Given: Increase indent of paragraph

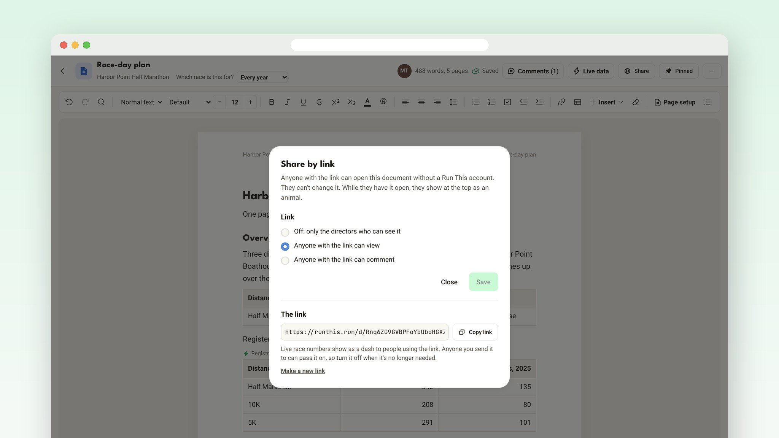Looking at the screenshot, I should click(x=539, y=102).
